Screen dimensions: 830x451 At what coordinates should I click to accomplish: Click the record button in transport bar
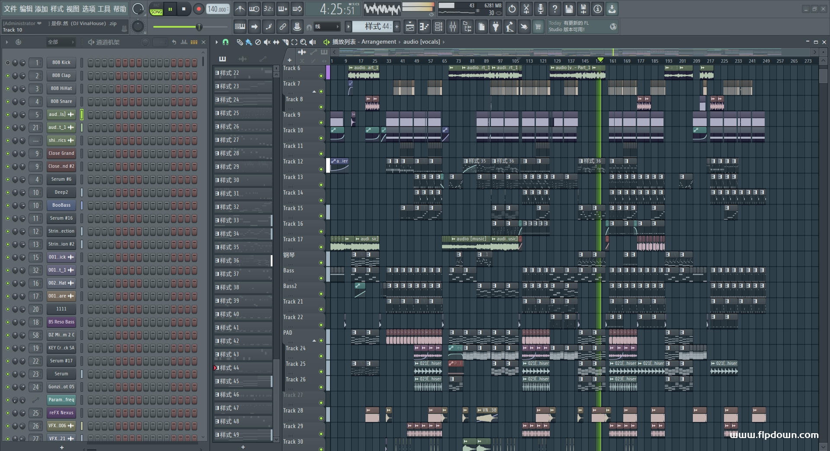199,9
